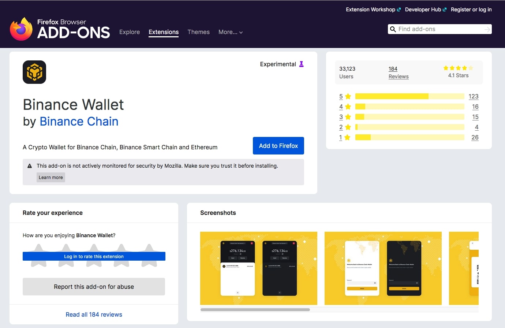Viewport: 505px width, 328px height.
Task: Open the More... navigation dropdown
Action: point(231,32)
